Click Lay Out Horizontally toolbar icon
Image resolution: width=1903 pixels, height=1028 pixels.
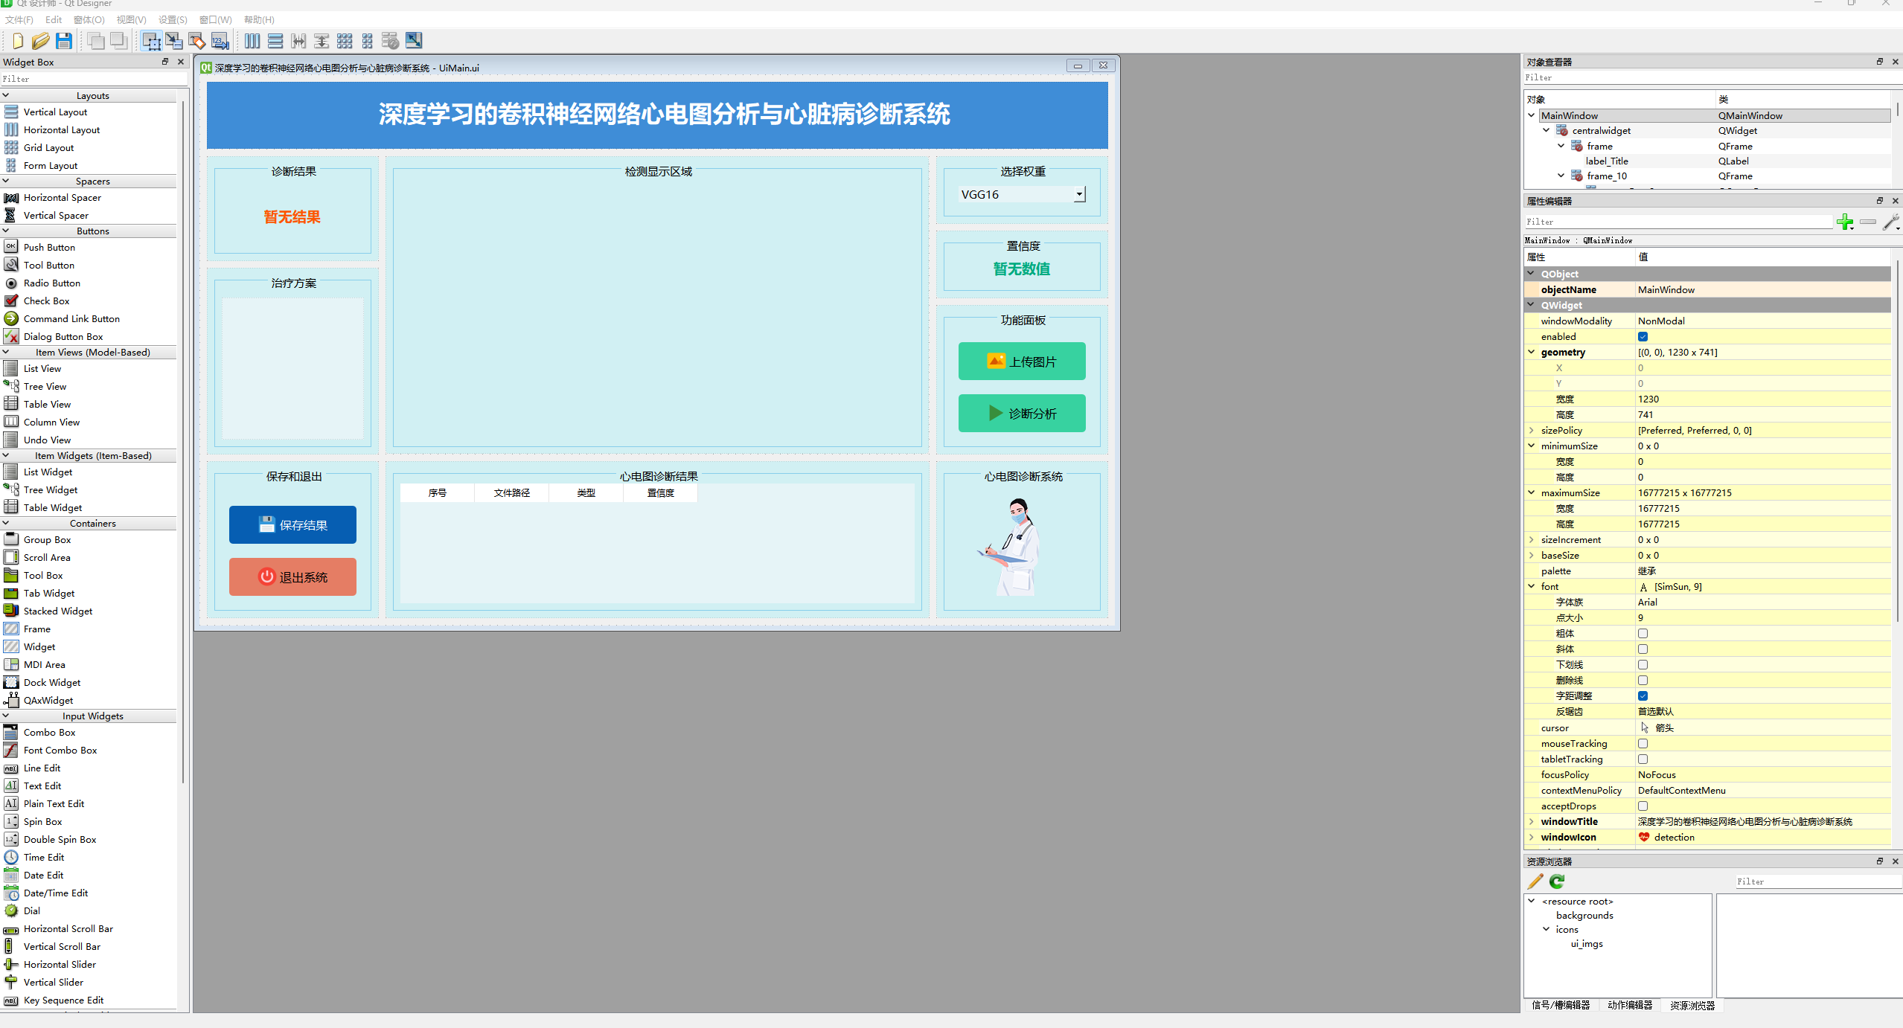pos(252,41)
